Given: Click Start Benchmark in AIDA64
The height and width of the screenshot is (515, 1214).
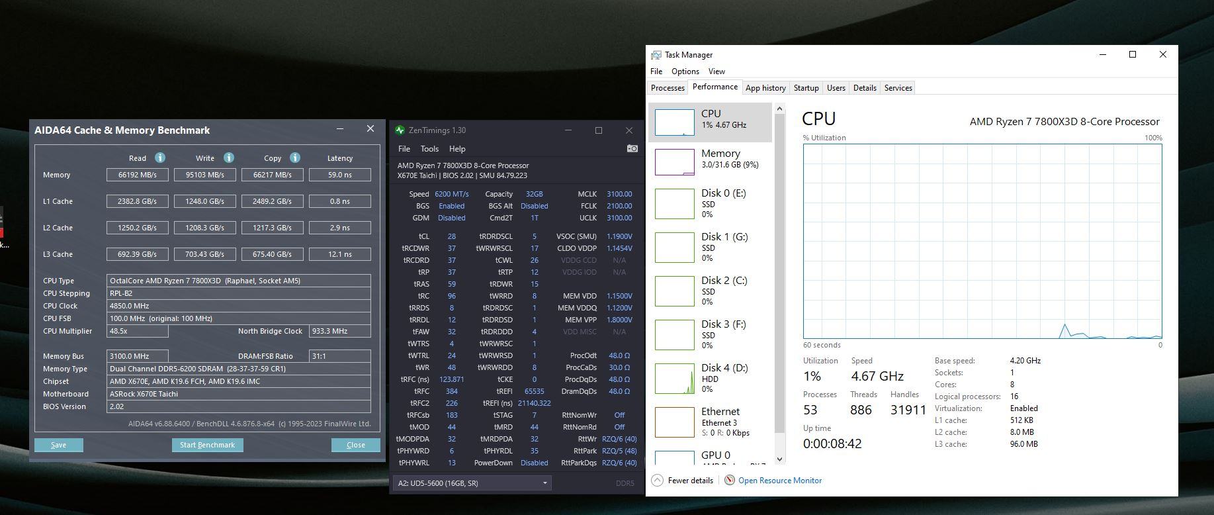Looking at the screenshot, I should (207, 445).
